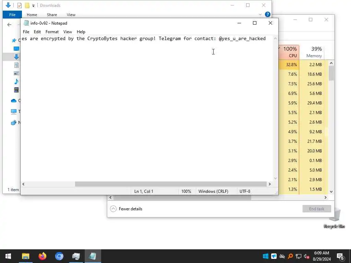351x263 pixels.
Task: Expand the Explorer ribbon chevron
Action: pyautogui.click(x=260, y=14)
